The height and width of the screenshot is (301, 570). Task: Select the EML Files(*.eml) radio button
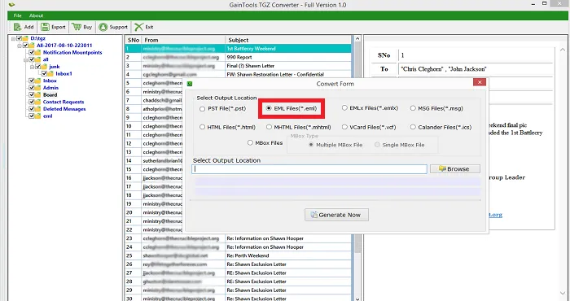(x=269, y=108)
